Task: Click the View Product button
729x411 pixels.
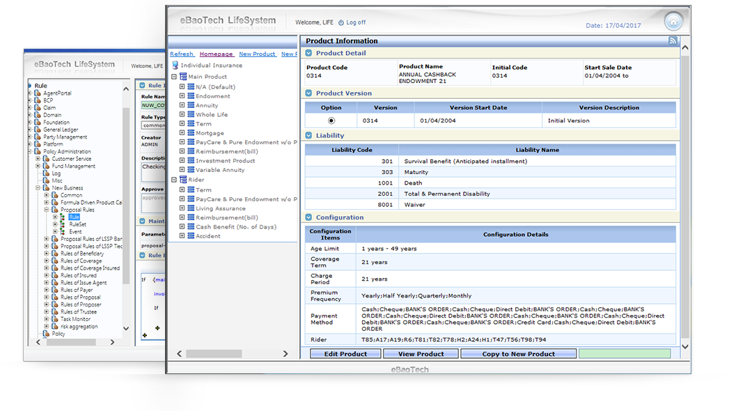Action: pyautogui.click(x=421, y=354)
